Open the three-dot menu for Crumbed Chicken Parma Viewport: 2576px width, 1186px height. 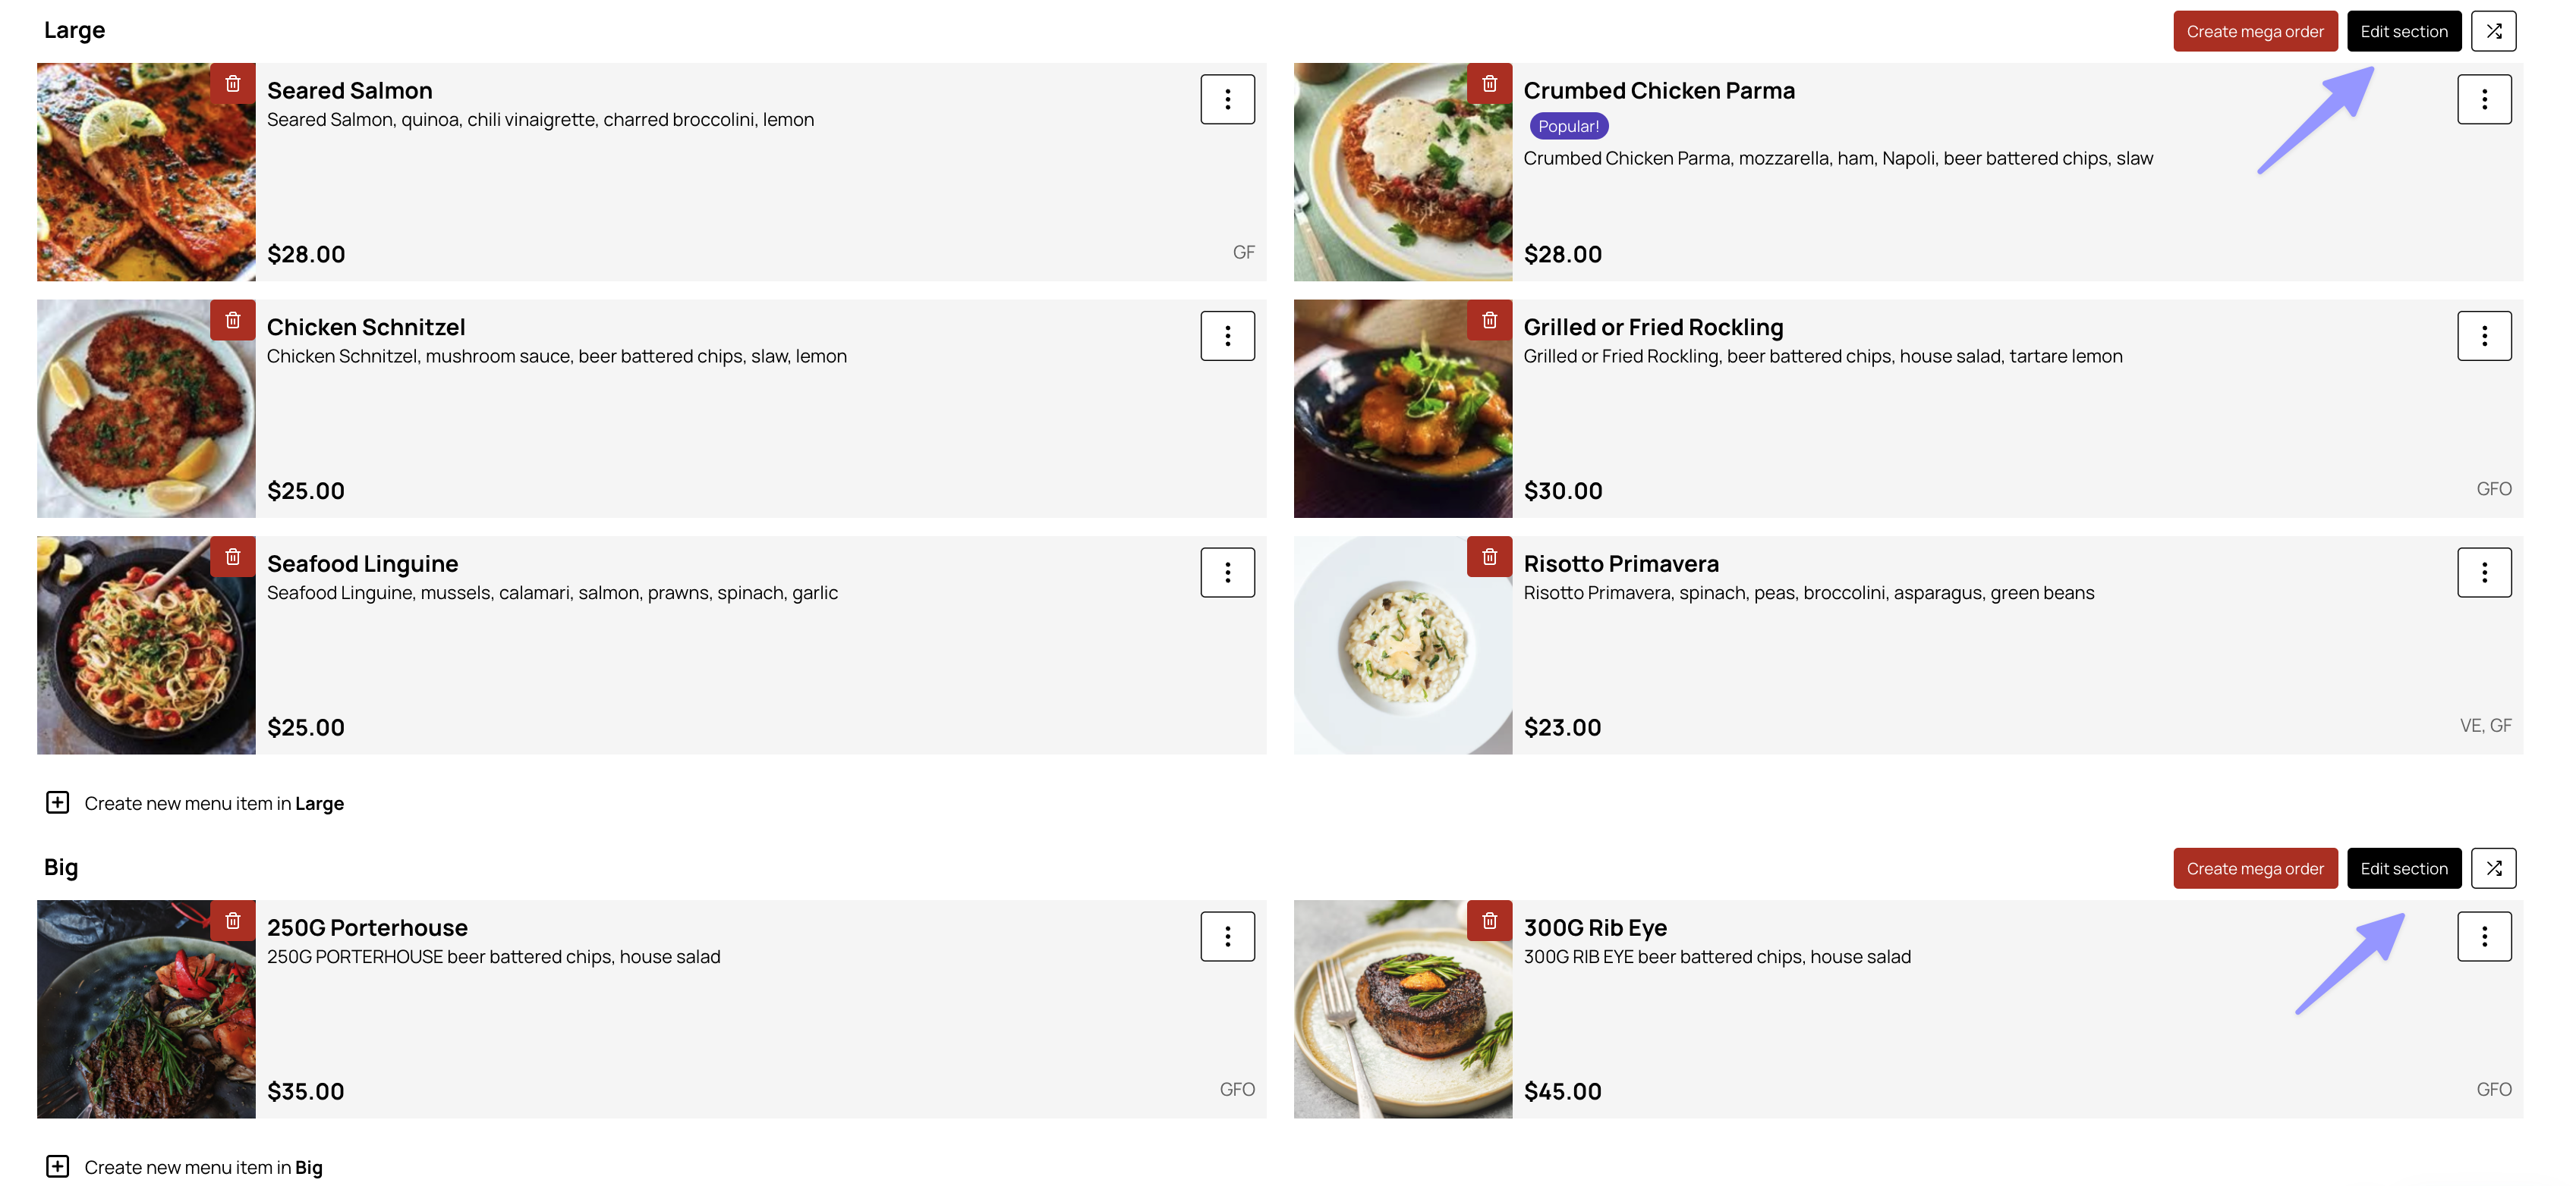pyautogui.click(x=2484, y=99)
